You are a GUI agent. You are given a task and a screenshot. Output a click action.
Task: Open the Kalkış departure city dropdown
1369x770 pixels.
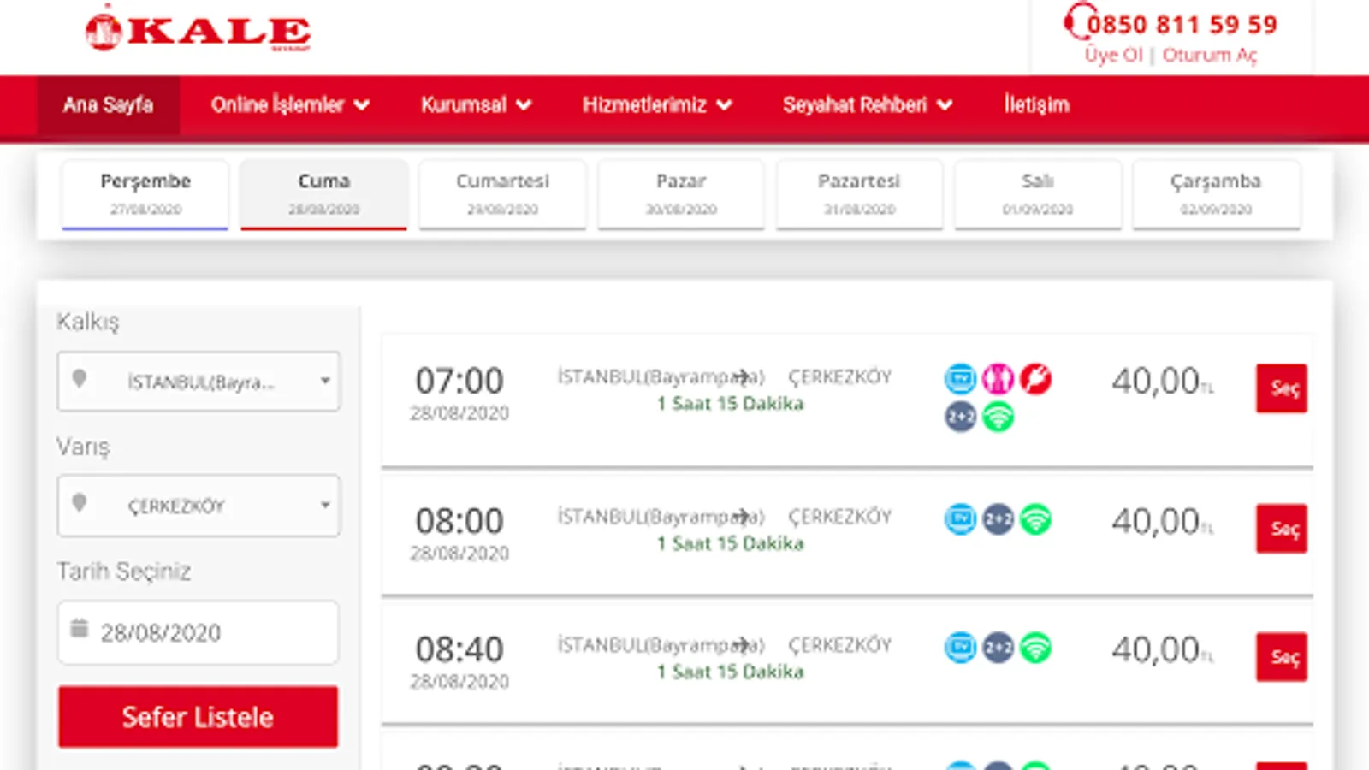tap(199, 382)
